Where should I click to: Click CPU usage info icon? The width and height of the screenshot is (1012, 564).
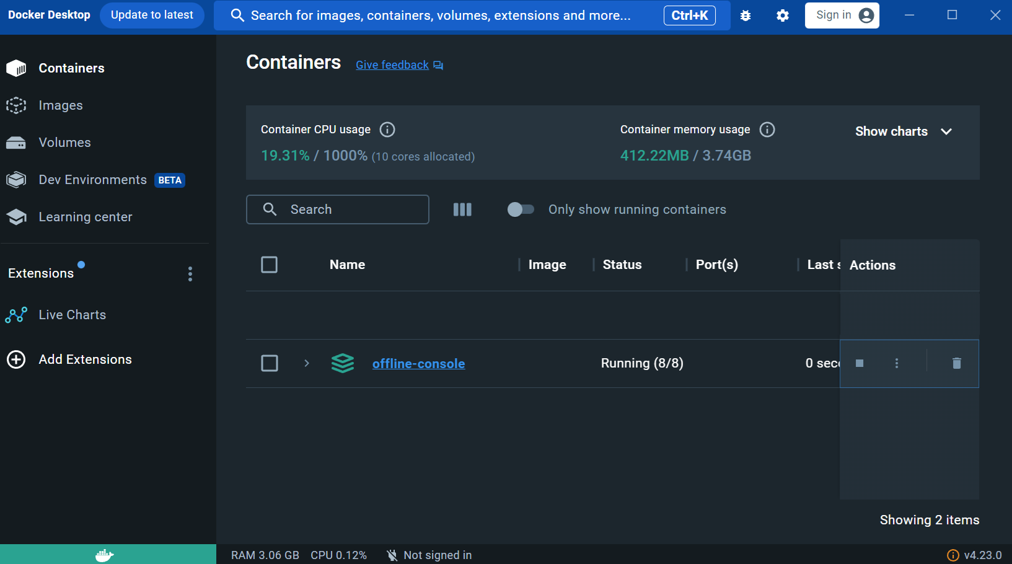point(387,130)
